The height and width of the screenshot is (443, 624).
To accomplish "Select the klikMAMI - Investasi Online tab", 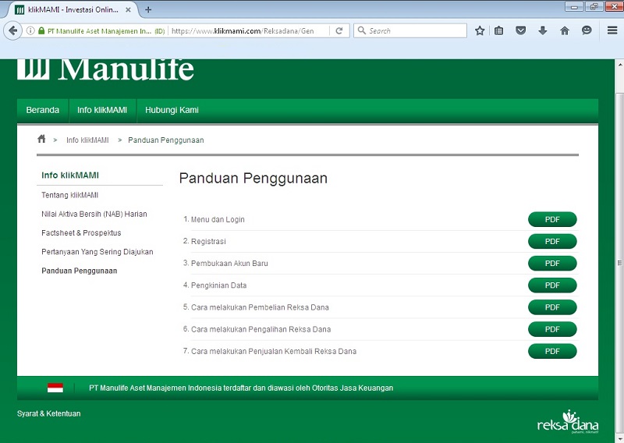I will (72, 9).
